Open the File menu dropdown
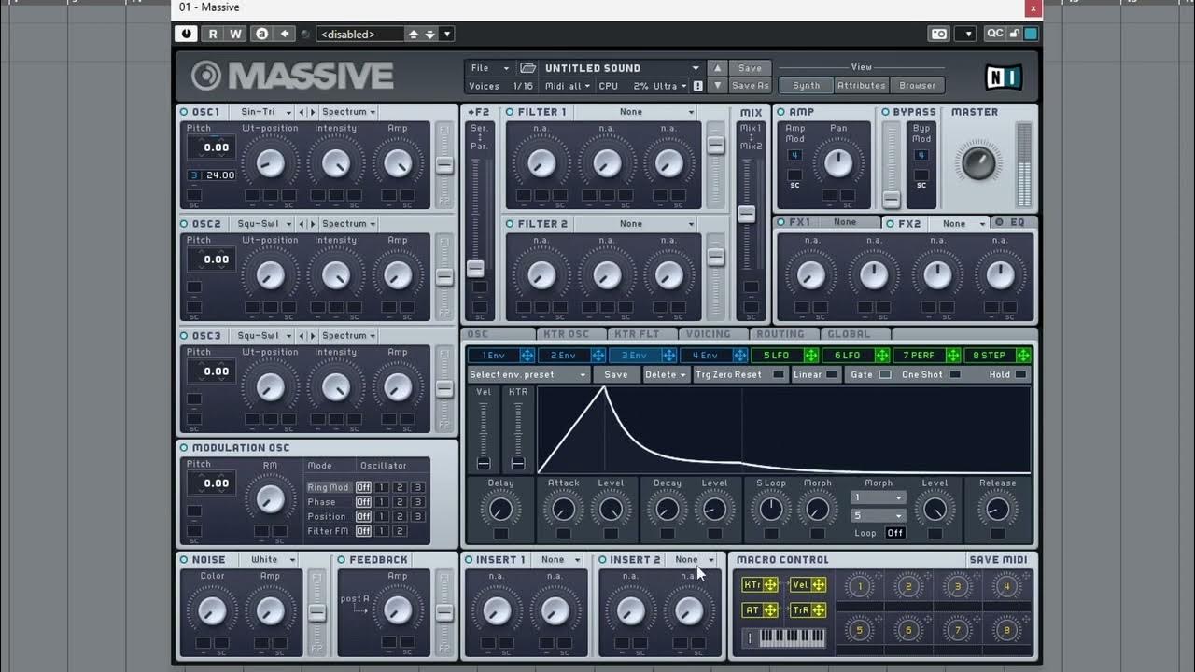This screenshot has width=1195, height=672. point(490,68)
